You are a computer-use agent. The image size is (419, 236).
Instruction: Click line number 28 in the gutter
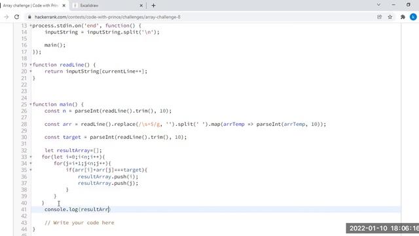24,124
